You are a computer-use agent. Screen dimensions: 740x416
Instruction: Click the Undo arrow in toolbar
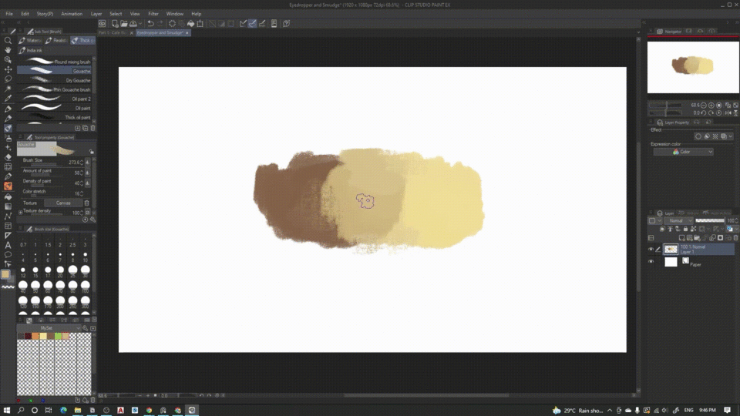(x=150, y=24)
